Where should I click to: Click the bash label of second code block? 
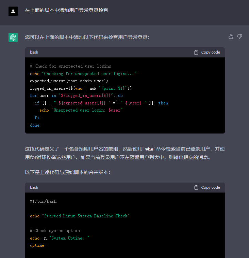point(34,188)
